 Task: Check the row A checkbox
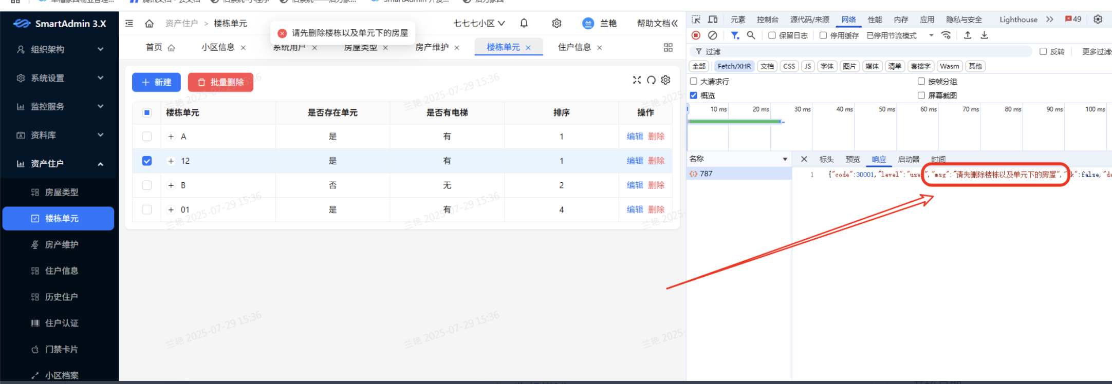click(147, 137)
